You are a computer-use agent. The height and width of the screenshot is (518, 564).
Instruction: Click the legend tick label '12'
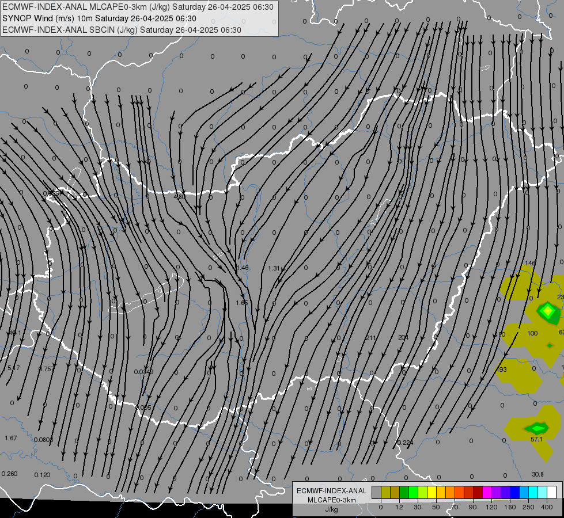399,507
